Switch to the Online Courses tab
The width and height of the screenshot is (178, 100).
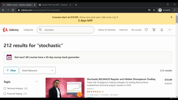(19, 5)
